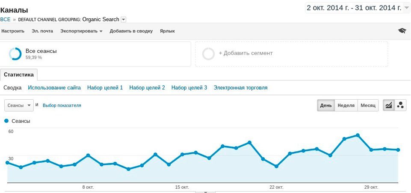Open the date range dropdown

click(406, 8)
